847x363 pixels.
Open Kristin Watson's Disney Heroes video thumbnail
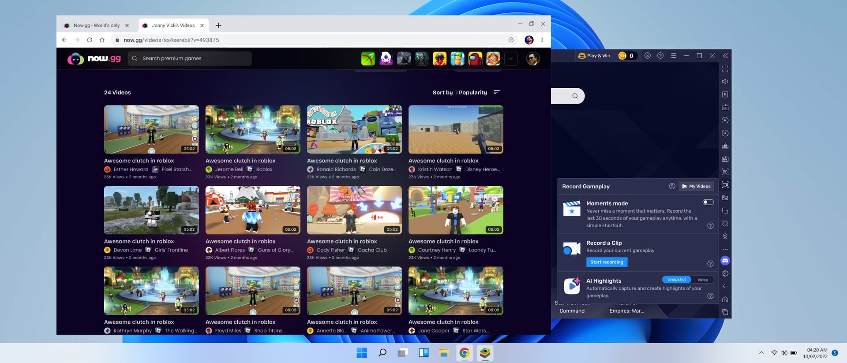tap(456, 130)
